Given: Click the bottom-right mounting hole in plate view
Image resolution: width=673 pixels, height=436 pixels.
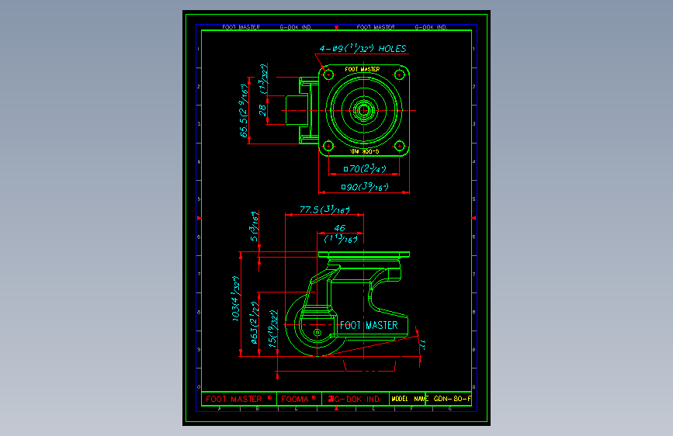Looking at the screenshot, I should [x=400, y=146].
